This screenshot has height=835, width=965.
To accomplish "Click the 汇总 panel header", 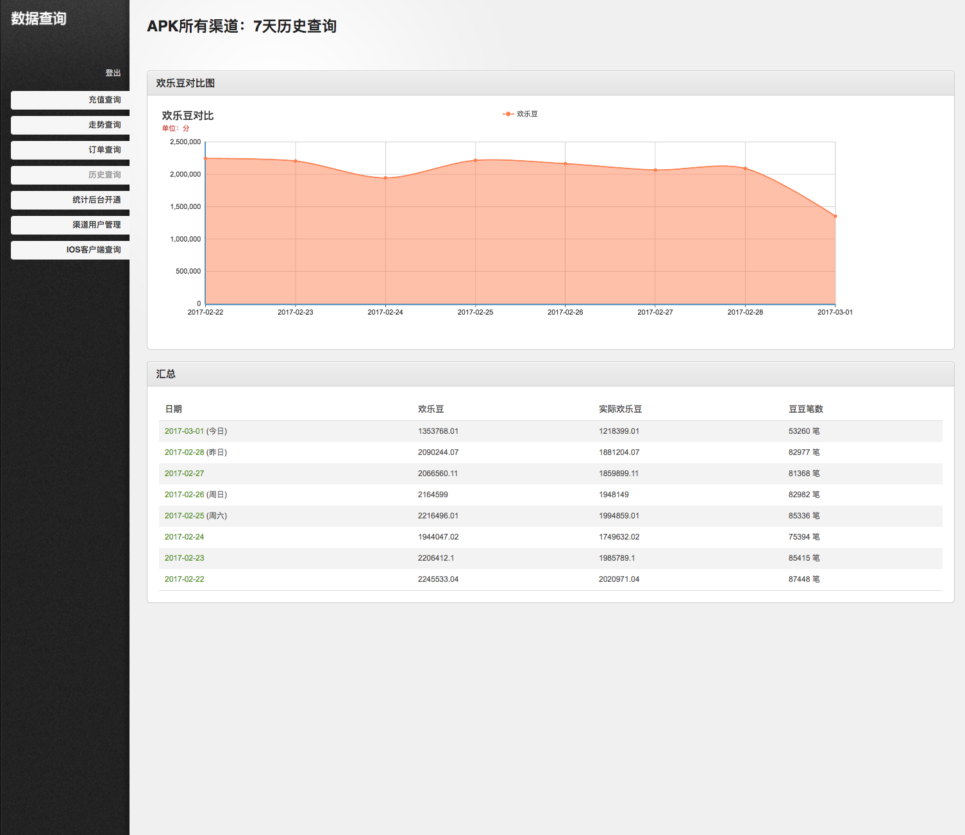I will click(551, 374).
